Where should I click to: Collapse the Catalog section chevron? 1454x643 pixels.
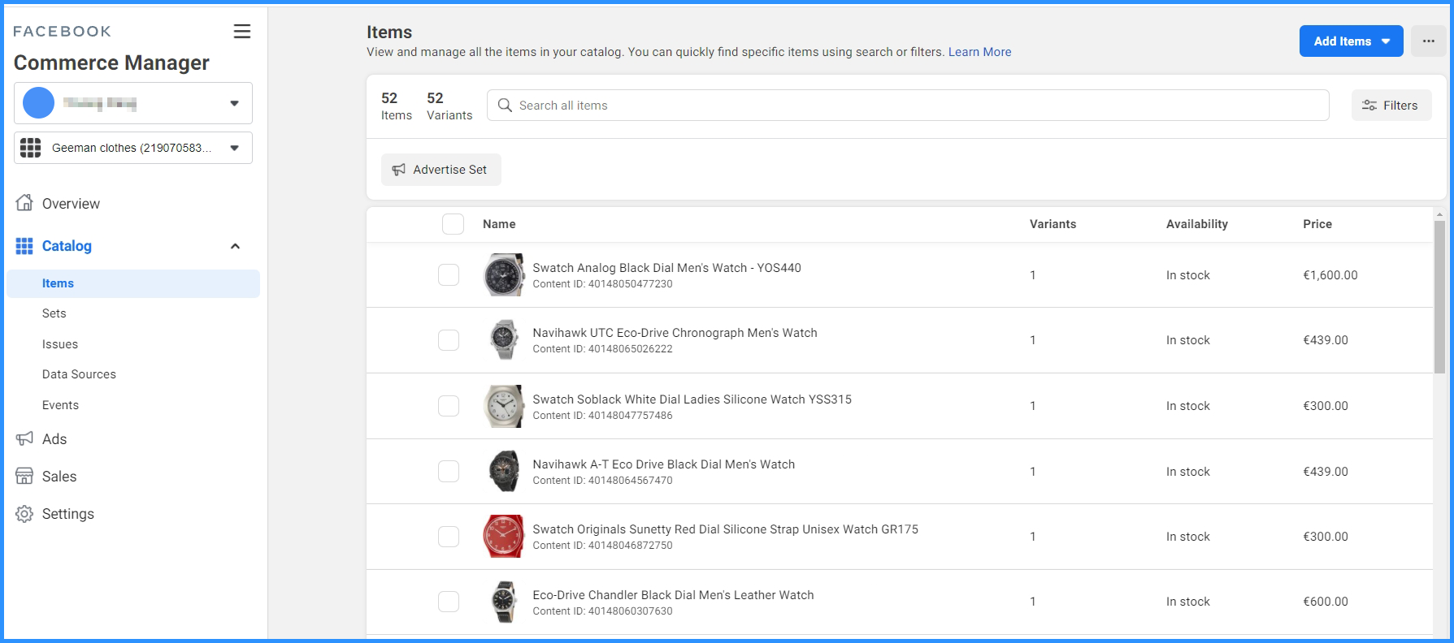click(235, 246)
